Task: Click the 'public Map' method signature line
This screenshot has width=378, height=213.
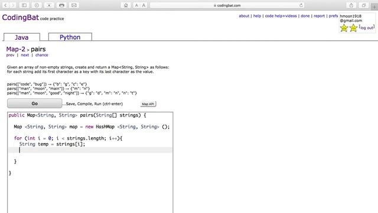Action: tap(77, 115)
